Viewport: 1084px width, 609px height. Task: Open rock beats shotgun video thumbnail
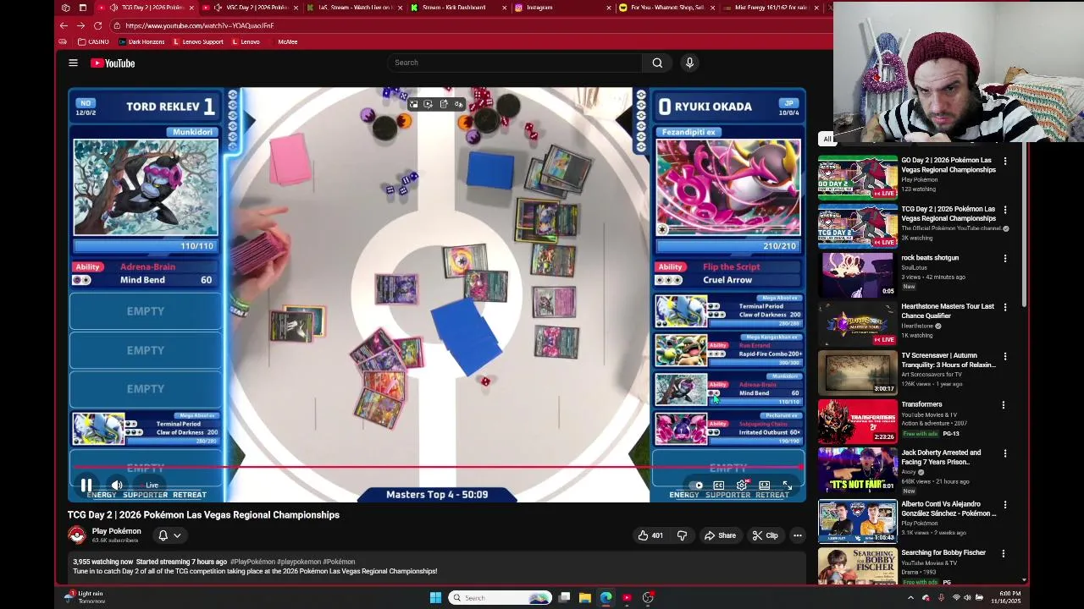coord(858,275)
